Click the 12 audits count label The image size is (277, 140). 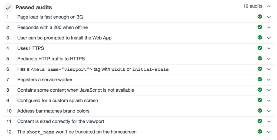[253, 6]
